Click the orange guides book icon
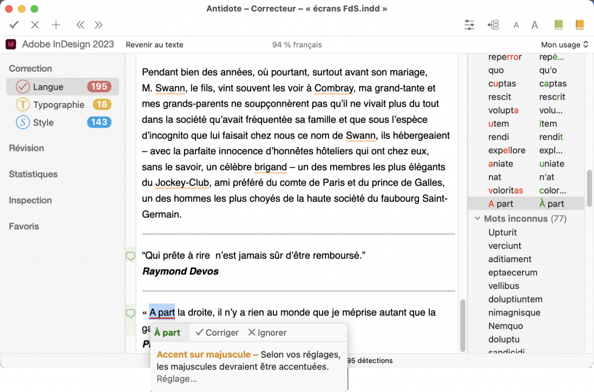This screenshot has height=392, width=594. tap(579, 25)
